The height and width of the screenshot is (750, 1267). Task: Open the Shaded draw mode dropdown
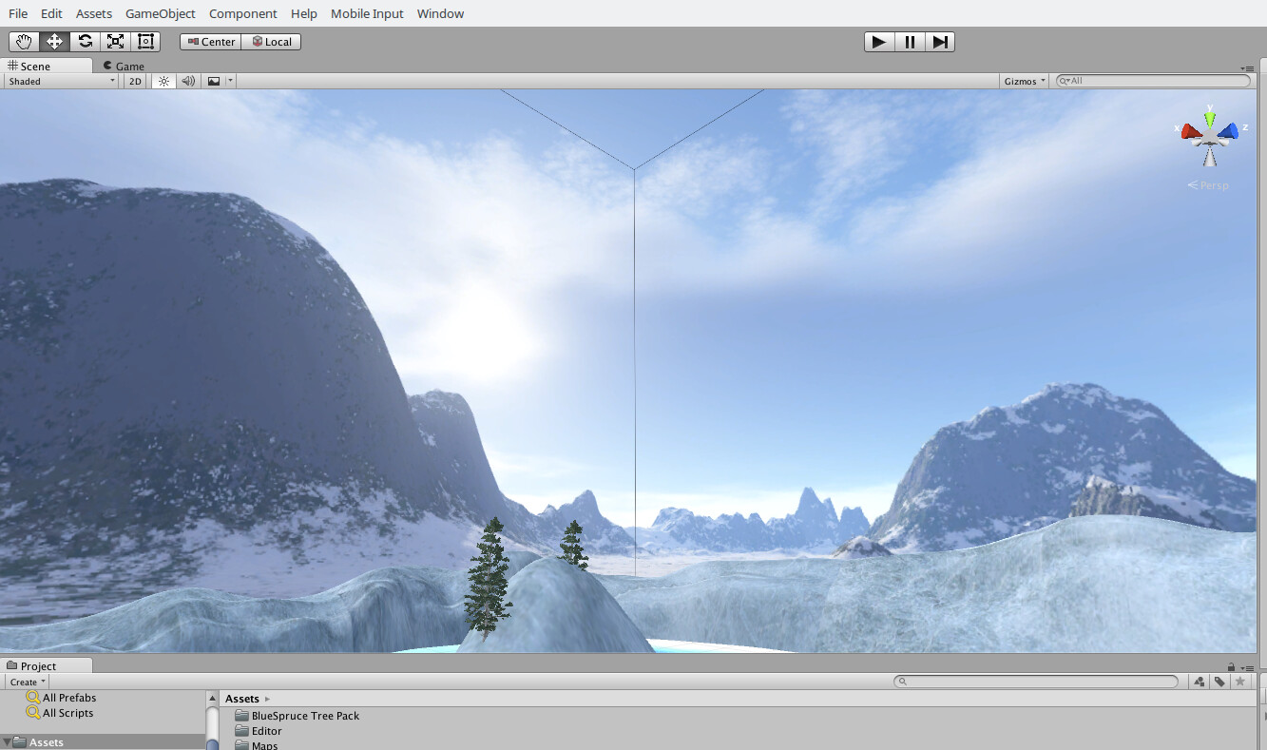[59, 81]
